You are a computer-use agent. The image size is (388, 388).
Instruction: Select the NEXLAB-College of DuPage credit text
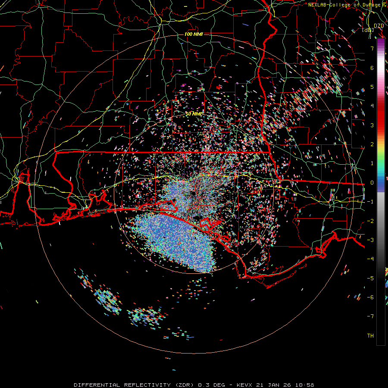(x=346, y=5)
